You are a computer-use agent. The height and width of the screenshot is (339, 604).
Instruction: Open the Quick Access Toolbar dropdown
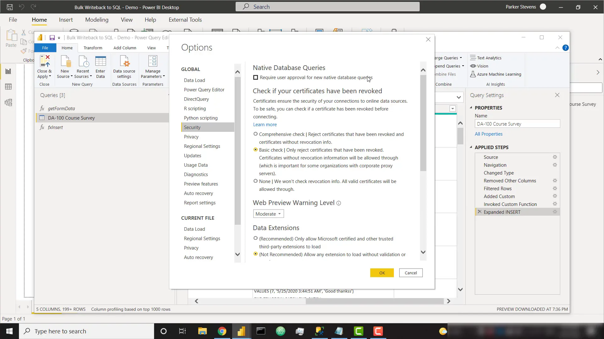(x=59, y=38)
